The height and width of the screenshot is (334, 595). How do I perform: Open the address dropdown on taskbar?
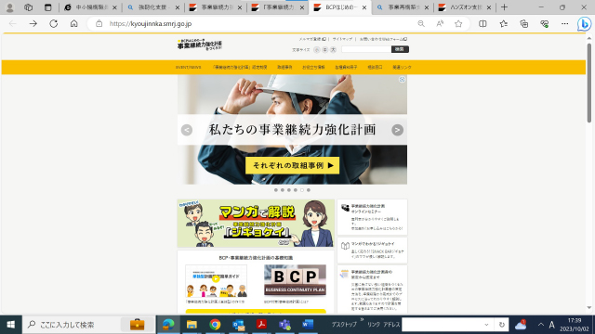486,325
